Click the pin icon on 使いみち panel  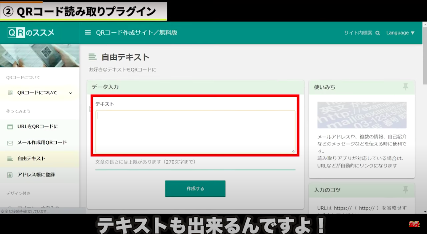pos(405,87)
